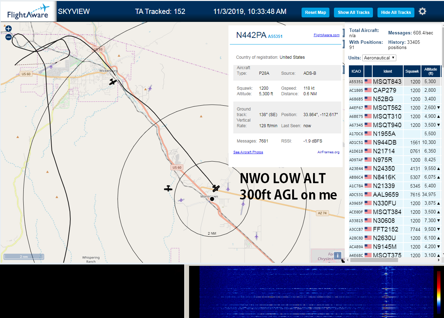The image size is (444, 318).
Task: Select MSQT384 in aircraft list
Action: pyautogui.click(x=387, y=212)
